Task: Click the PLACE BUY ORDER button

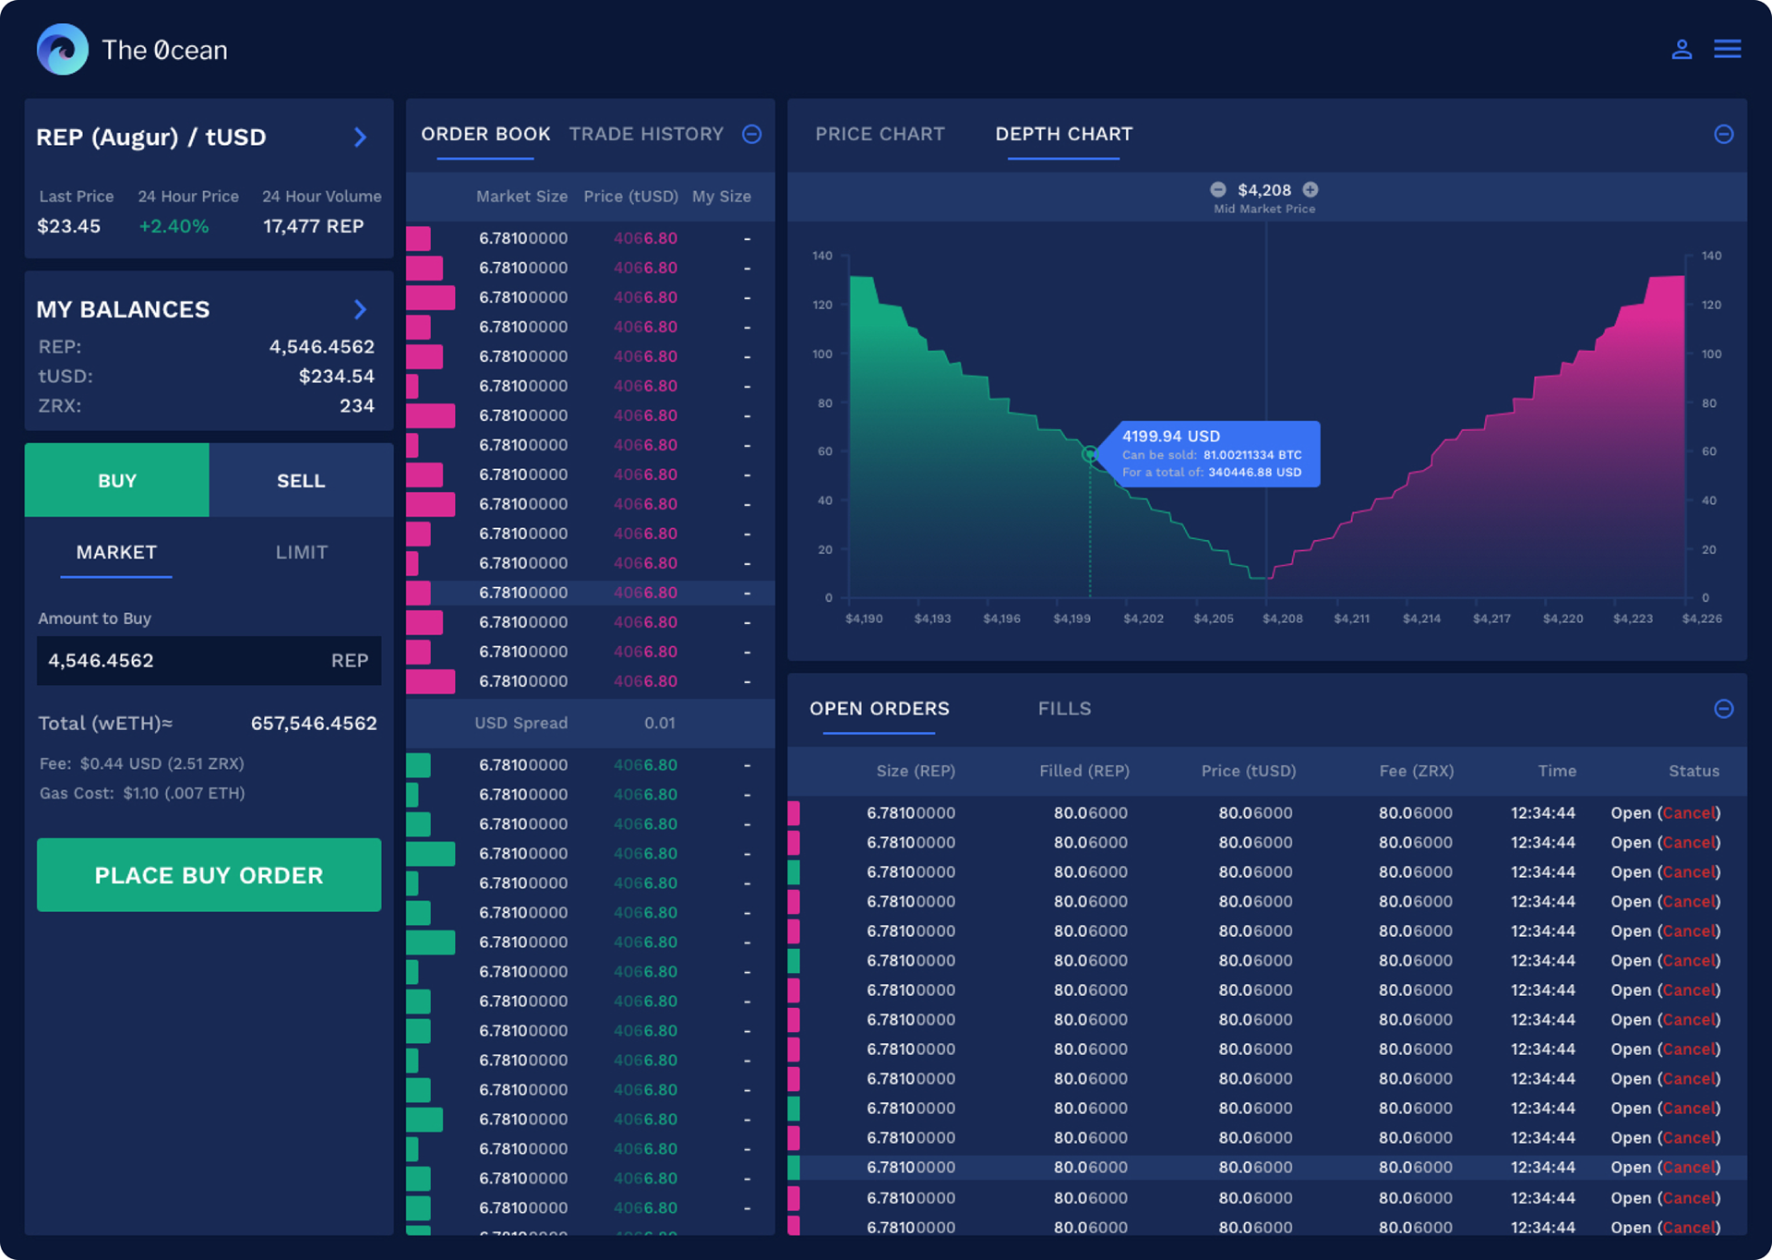Action: pos(209,875)
